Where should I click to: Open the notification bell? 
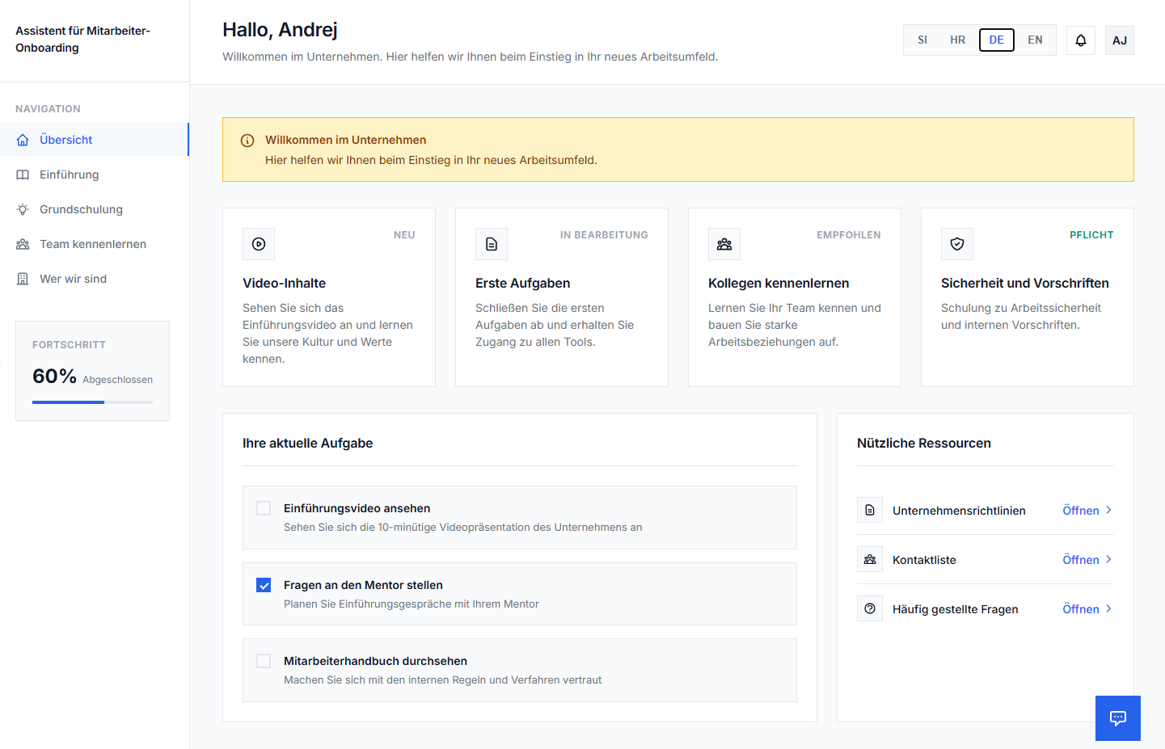(x=1080, y=40)
